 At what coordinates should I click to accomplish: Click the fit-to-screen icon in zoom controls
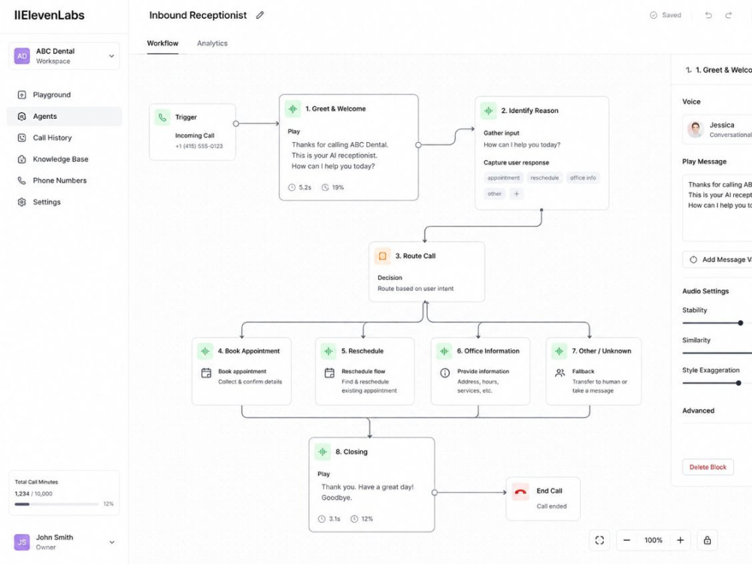[599, 541]
